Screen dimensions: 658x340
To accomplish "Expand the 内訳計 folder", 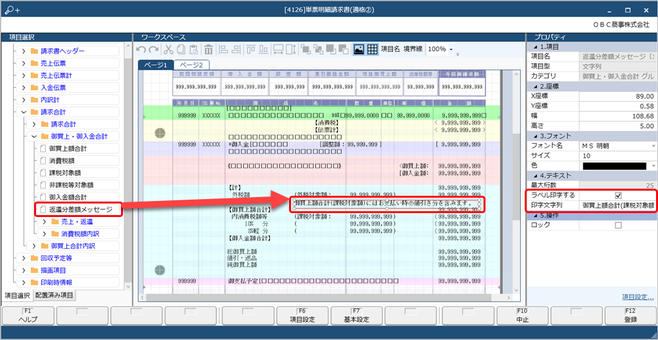I will [x=24, y=100].
